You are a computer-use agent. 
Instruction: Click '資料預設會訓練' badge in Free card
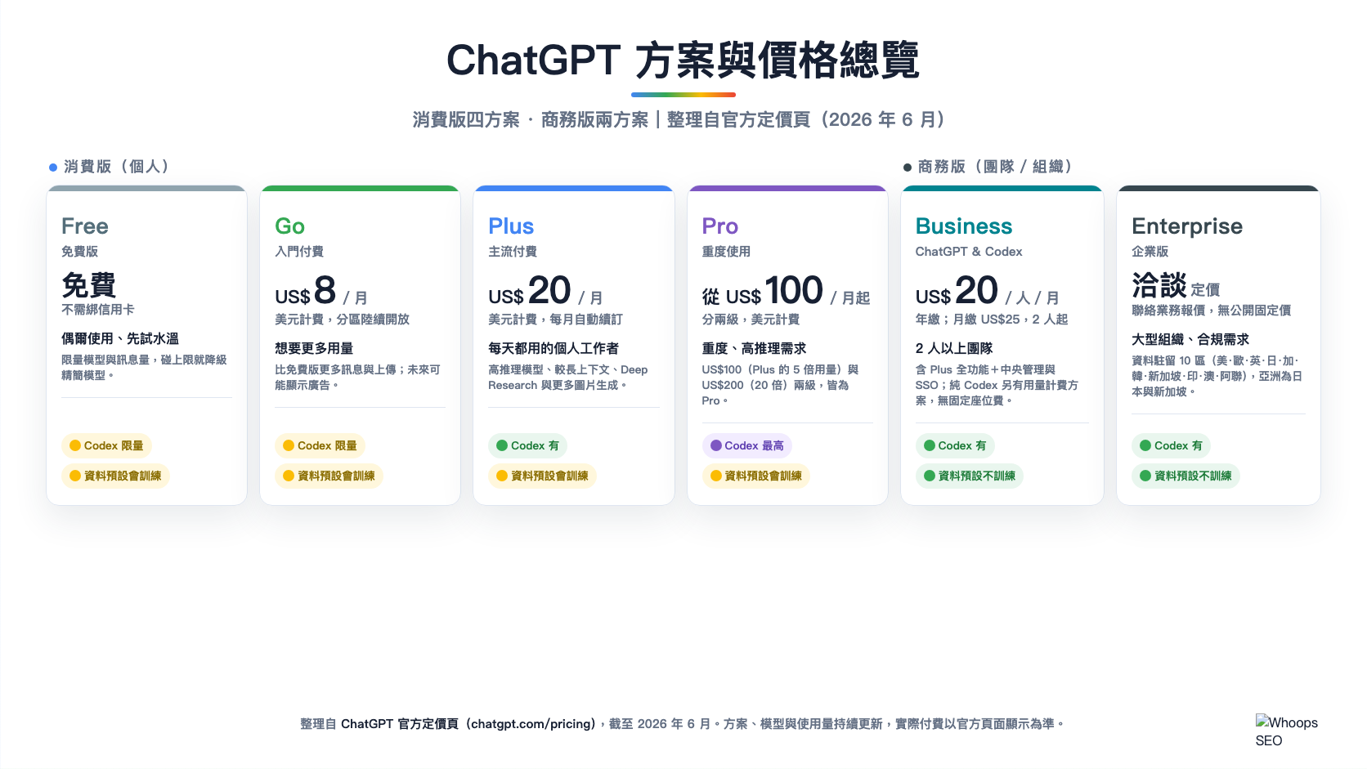[115, 476]
